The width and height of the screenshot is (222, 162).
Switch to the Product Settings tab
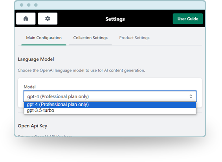[134, 38]
